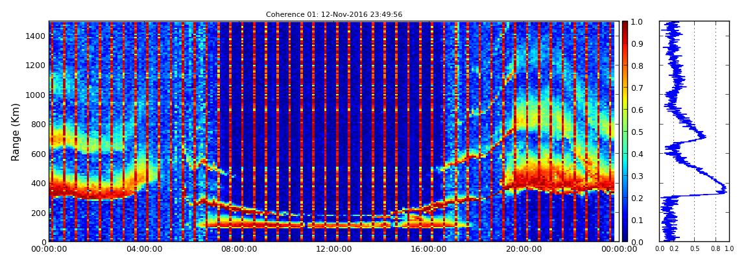Pick the colorbar's 0.7 tick label
Image resolution: width=746 pixels, height=264 pixels.
pyautogui.click(x=638, y=88)
